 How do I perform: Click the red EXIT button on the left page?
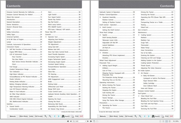tap(81, 116)
